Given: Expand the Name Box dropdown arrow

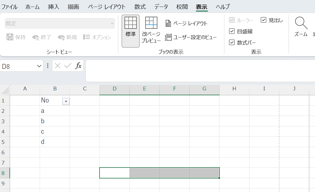Looking at the screenshot, I should [x=39, y=66].
